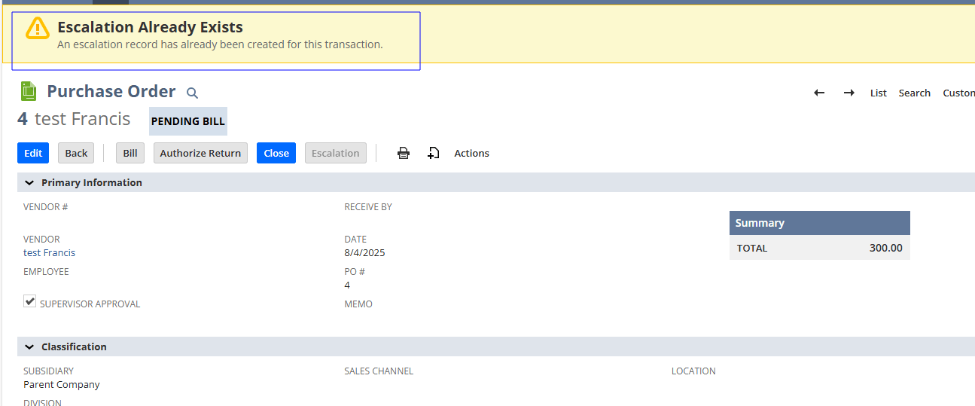Collapse the Primary Information section
The height and width of the screenshot is (406, 975).
point(29,182)
